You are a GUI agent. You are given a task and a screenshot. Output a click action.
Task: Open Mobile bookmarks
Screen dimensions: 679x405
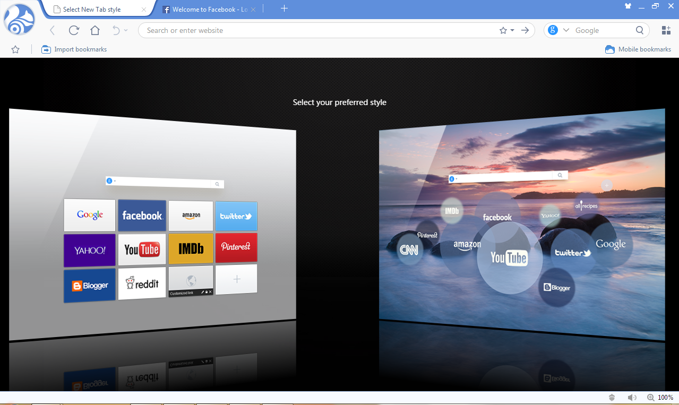[x=638, y=49]
